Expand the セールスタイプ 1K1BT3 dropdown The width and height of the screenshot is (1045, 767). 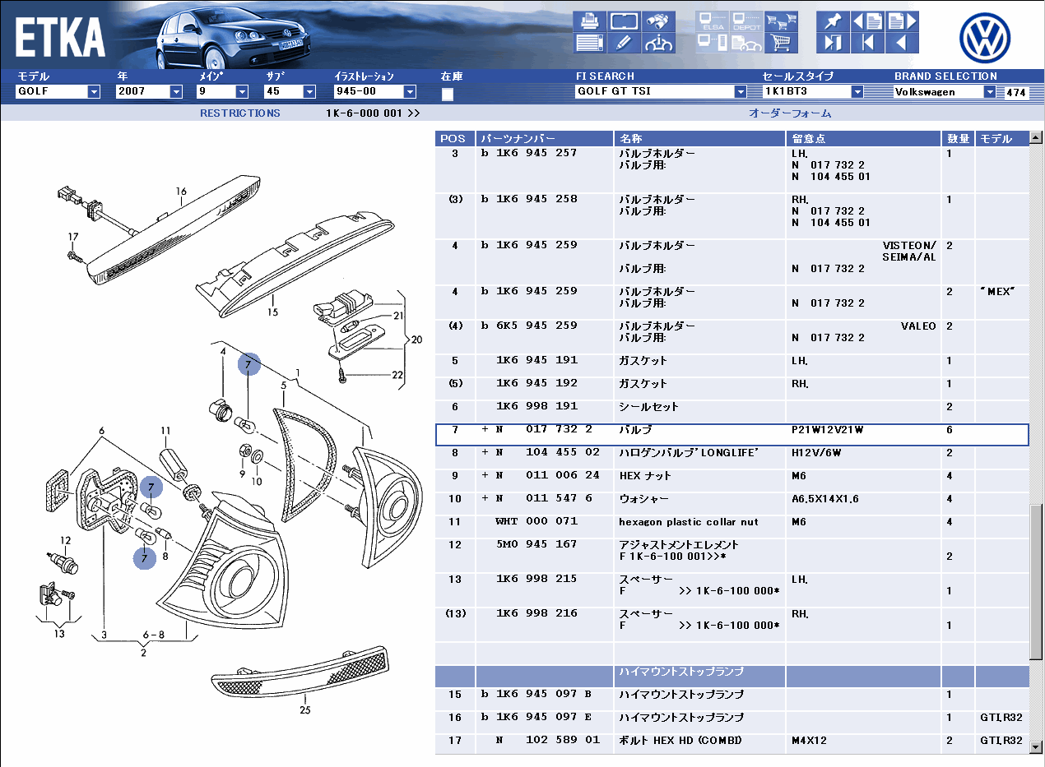(x=857, y=92)
